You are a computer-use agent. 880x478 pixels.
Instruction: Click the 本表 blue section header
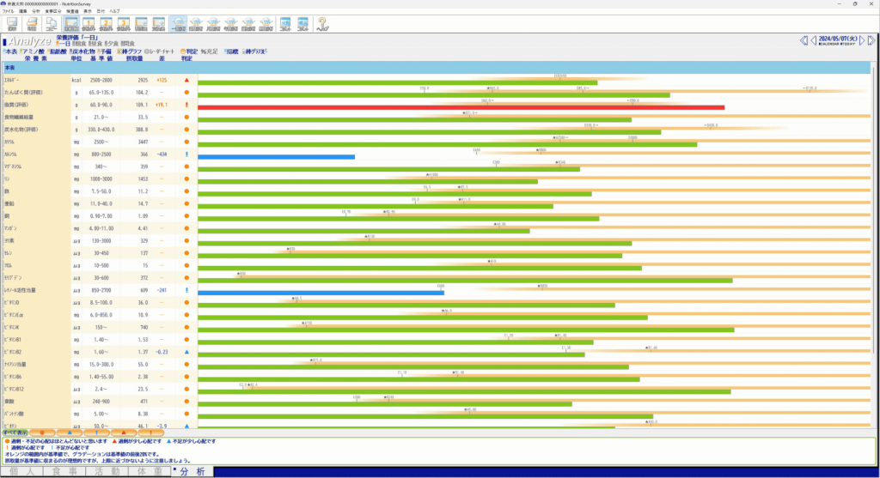point(436,68)
